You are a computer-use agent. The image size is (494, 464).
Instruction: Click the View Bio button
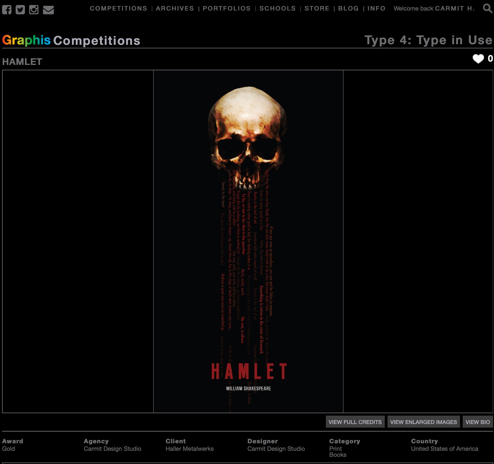[x=478, y=422]
